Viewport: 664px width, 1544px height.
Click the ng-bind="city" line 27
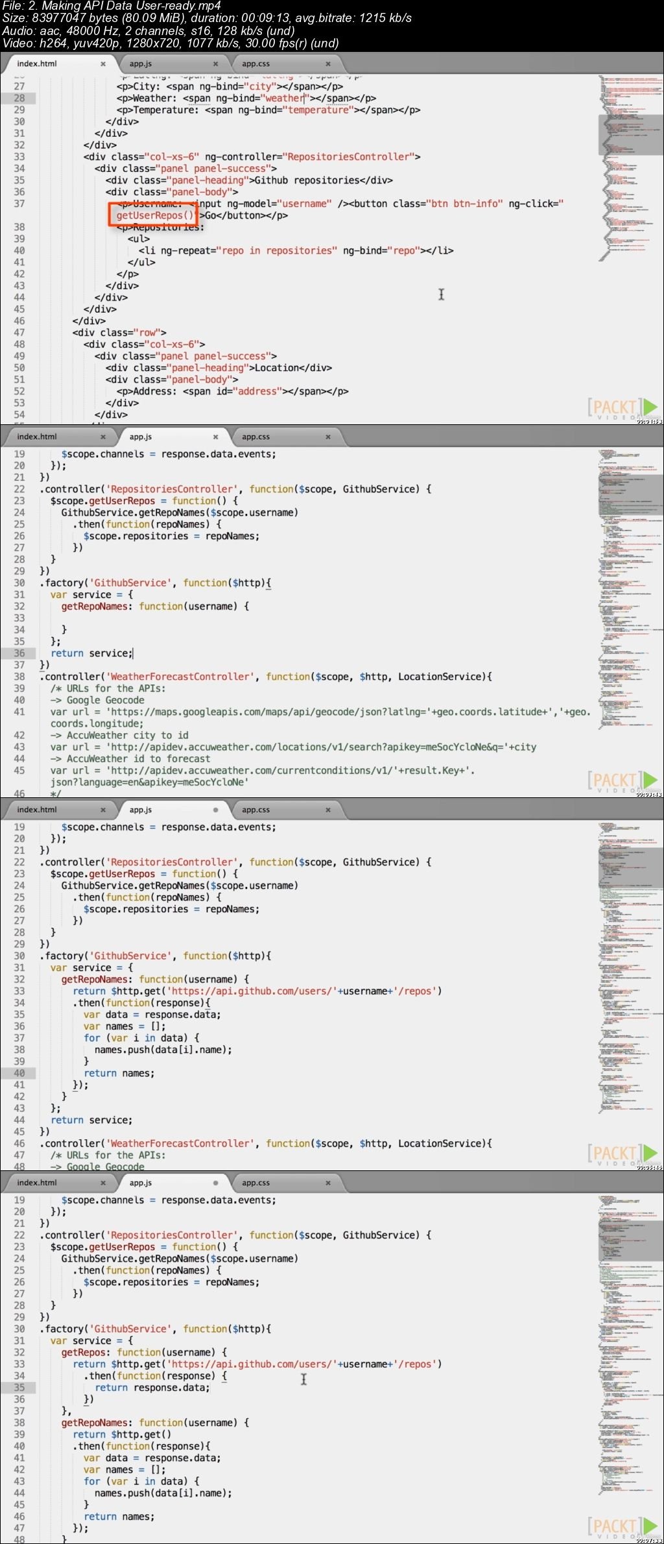(230, 86)
